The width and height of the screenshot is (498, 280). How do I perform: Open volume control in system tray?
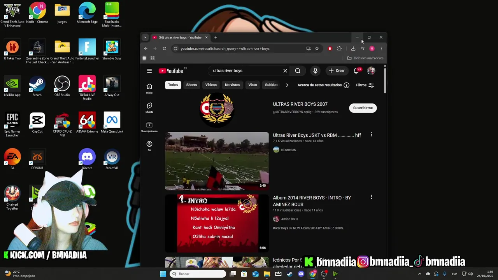pos(471,274)
